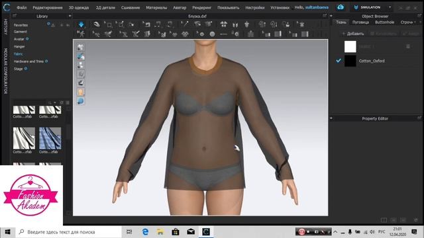
Task: Select the Buttonhole tool icon
Action: point(223,34)
